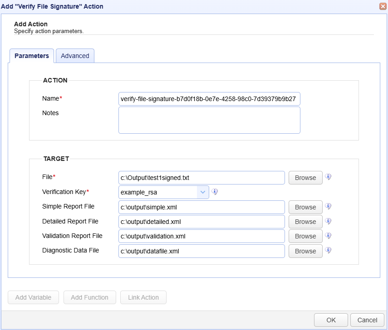
Task: Expand the Verification Key dropdown
Action: [203, 192]
